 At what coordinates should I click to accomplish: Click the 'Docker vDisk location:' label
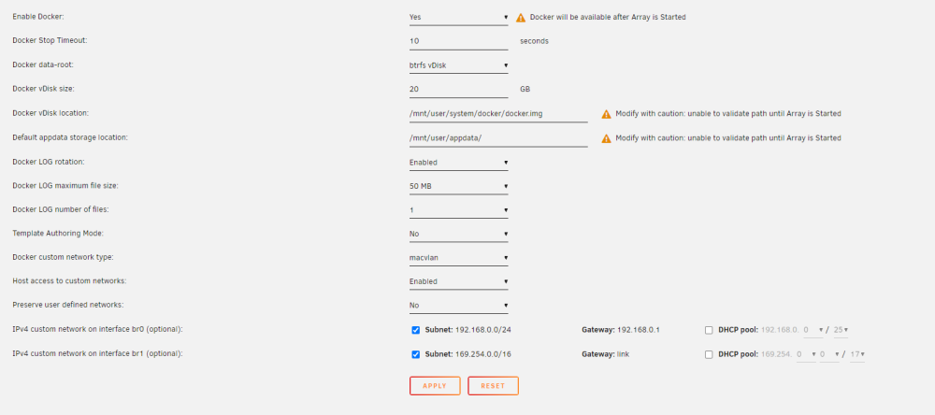pyautogui.click(x=50, y=113)
